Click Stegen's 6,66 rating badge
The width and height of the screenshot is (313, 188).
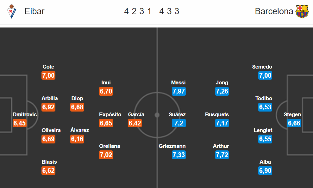(x=294, y=123)
